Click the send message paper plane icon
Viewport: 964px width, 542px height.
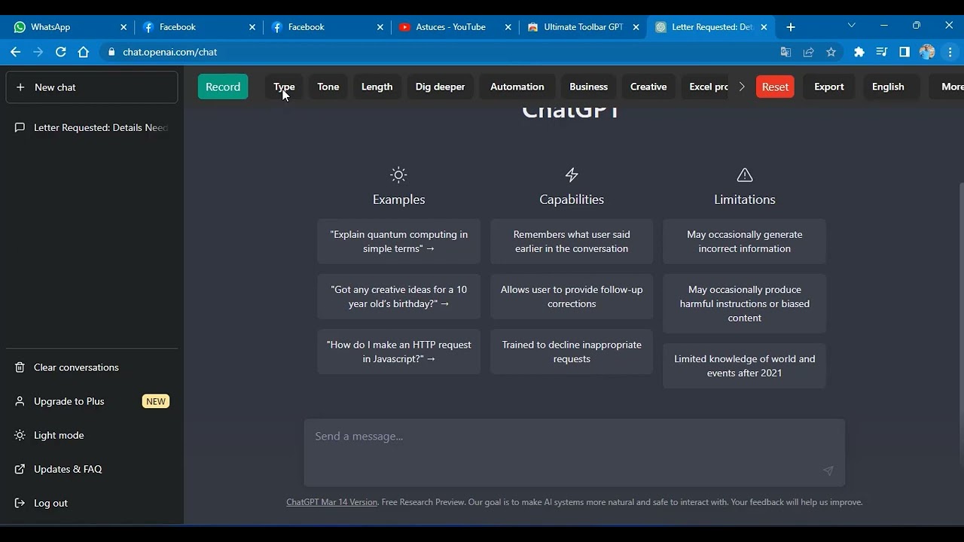pos(828,470)
